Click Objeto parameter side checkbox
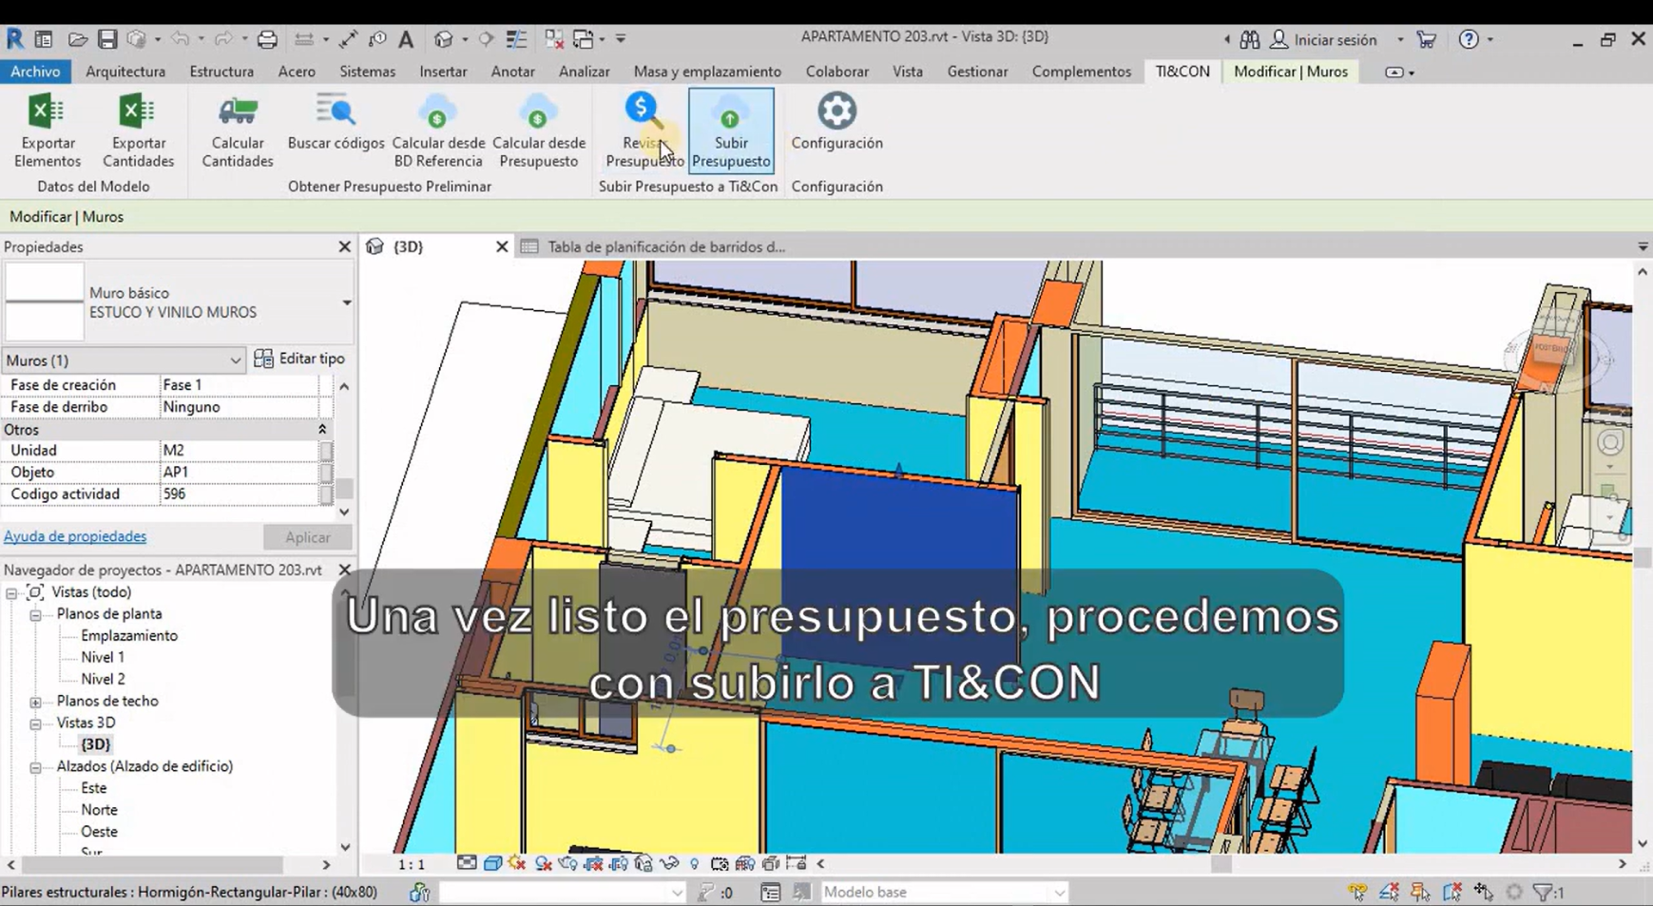This screenshot has height=906, width=1653. point(326,472)
